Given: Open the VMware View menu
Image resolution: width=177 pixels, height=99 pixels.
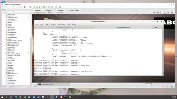Looking at the screenshot, I should (x=10, y=7).
